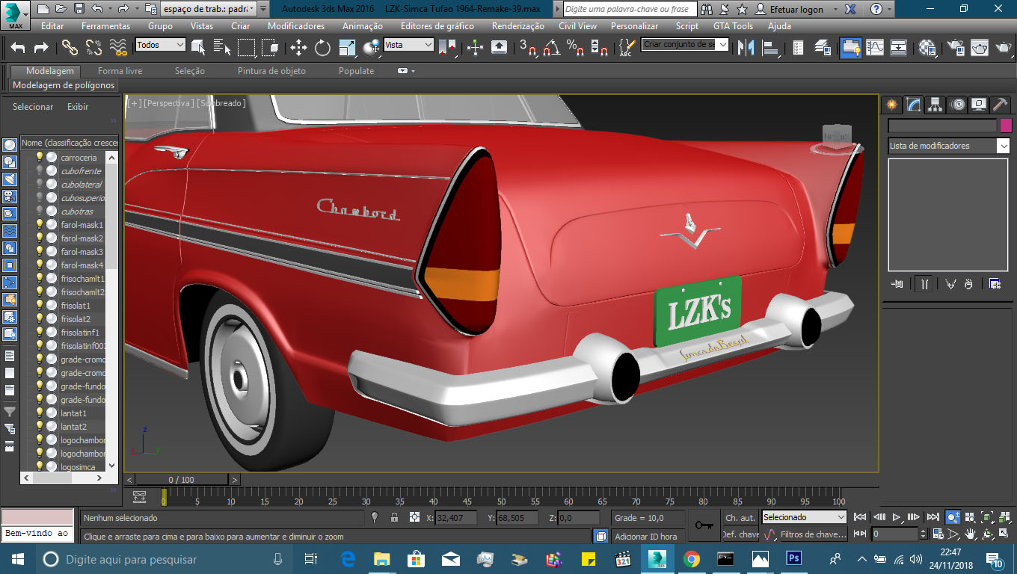Open the Vista coordinate system dropdown
Screen dimensions: 1017x574
click(x=428, y=45)
